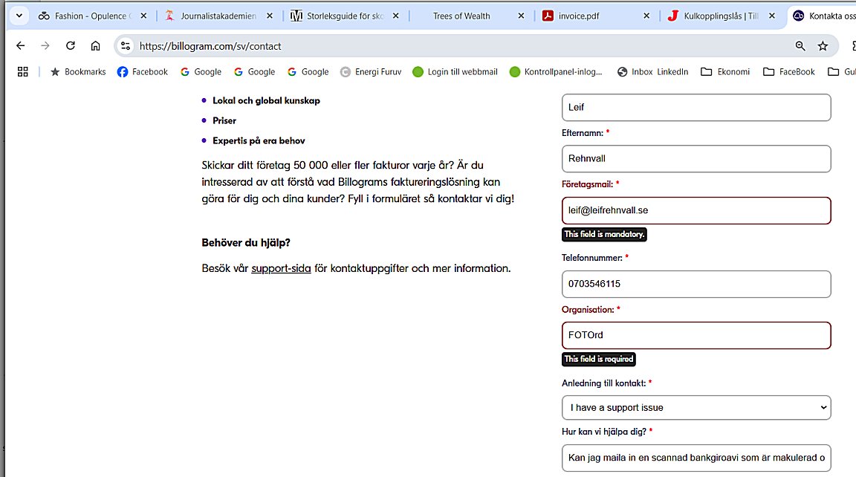The width and height of the screenshot is (856, 477).
Task: Click the 'Priser' bullet text
Action: point(224,120)
